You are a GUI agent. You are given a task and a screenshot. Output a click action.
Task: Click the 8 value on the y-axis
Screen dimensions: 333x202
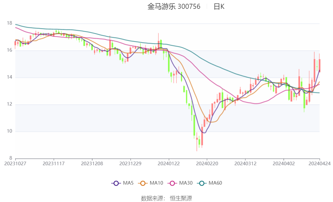tap(11, 158)
